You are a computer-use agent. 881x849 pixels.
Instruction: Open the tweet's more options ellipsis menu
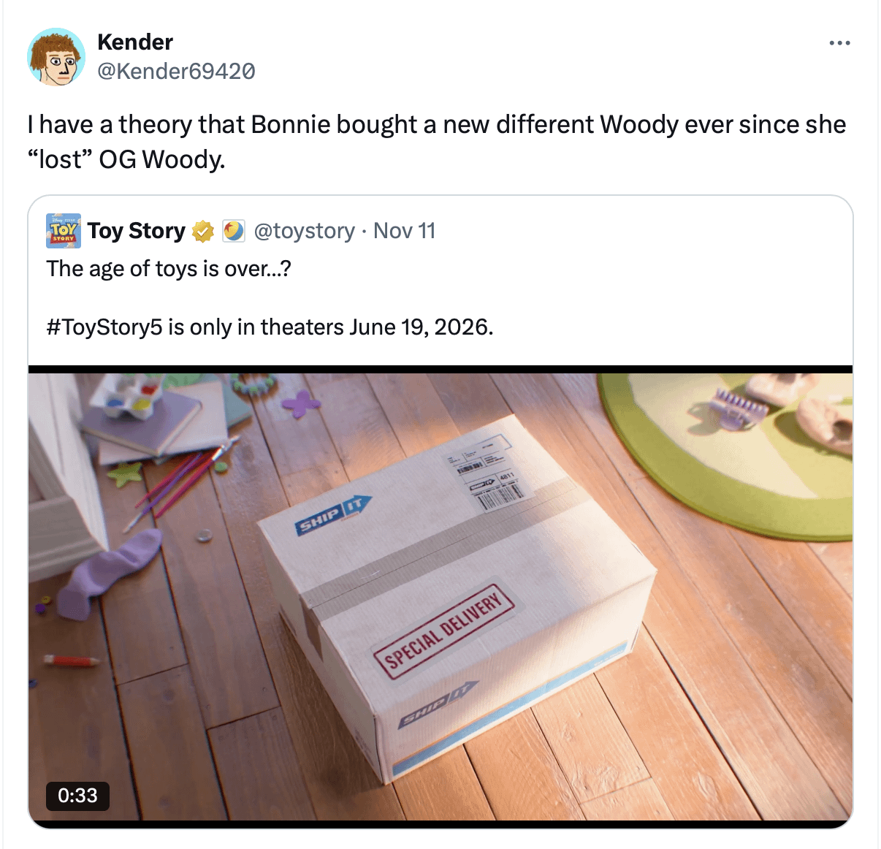coord(839,43)
